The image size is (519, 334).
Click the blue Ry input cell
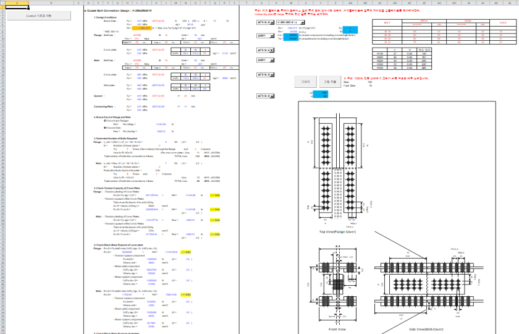click(348, 28)
